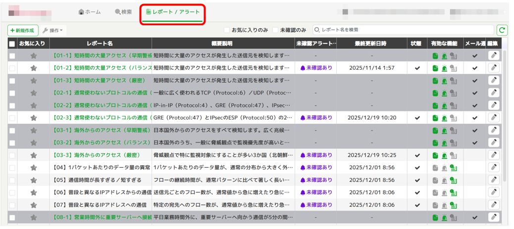514x229 pixels.
Task: Open report 【03-3】 海外からのアクセス(厳密)
Action: point(96,155)
